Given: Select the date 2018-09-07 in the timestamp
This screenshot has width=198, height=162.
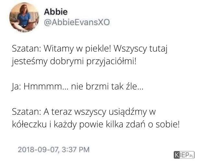Looking at the screenshot, I should 39,149.
